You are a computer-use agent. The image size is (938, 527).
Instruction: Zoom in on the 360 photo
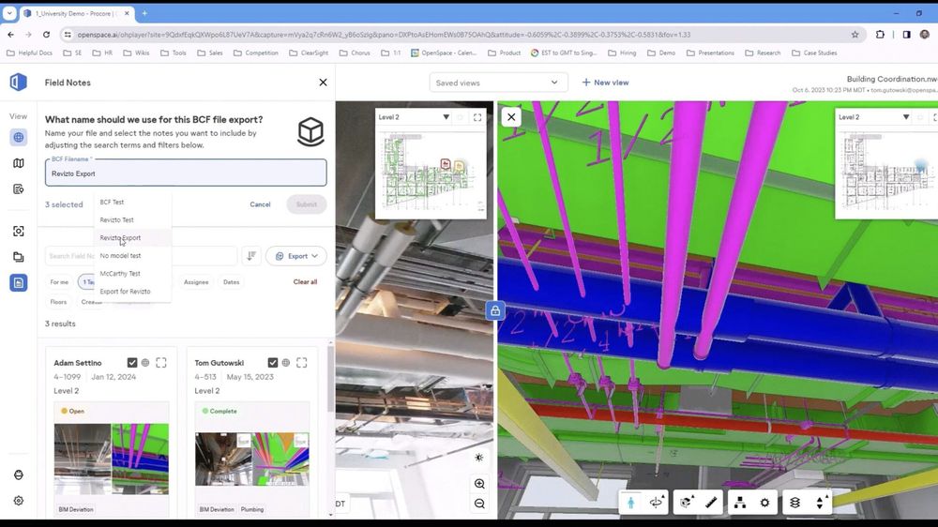click(x=479, y=484)
